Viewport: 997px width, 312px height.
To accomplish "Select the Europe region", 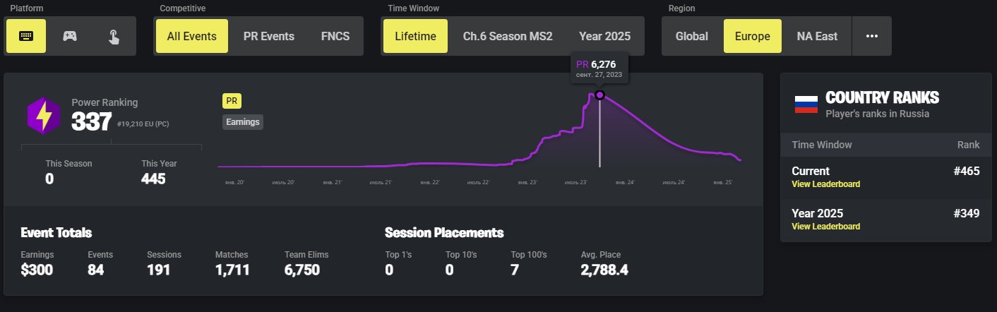I will 753,36.
